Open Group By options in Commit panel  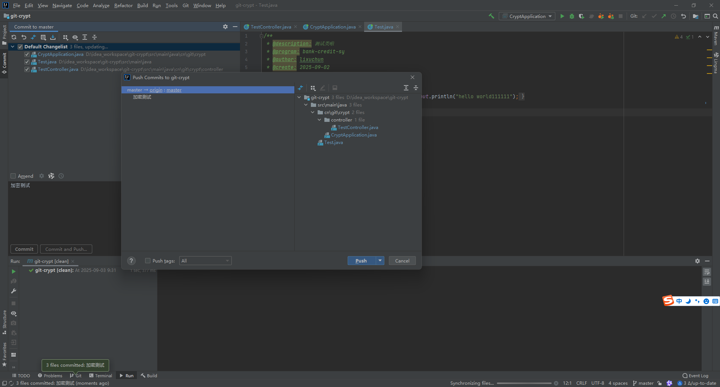pyautogui.click(x=65, y=37)
